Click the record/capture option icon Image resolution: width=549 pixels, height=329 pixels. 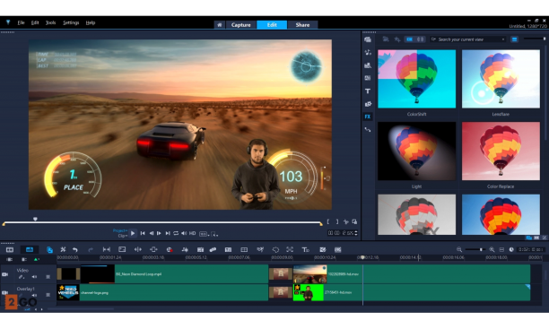click(170, 249)
